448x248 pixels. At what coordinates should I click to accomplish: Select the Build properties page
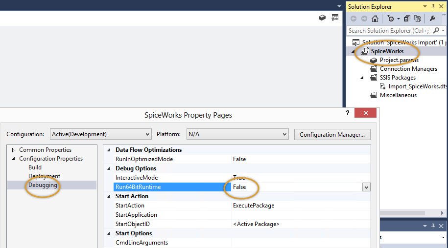tap(35, 167)
